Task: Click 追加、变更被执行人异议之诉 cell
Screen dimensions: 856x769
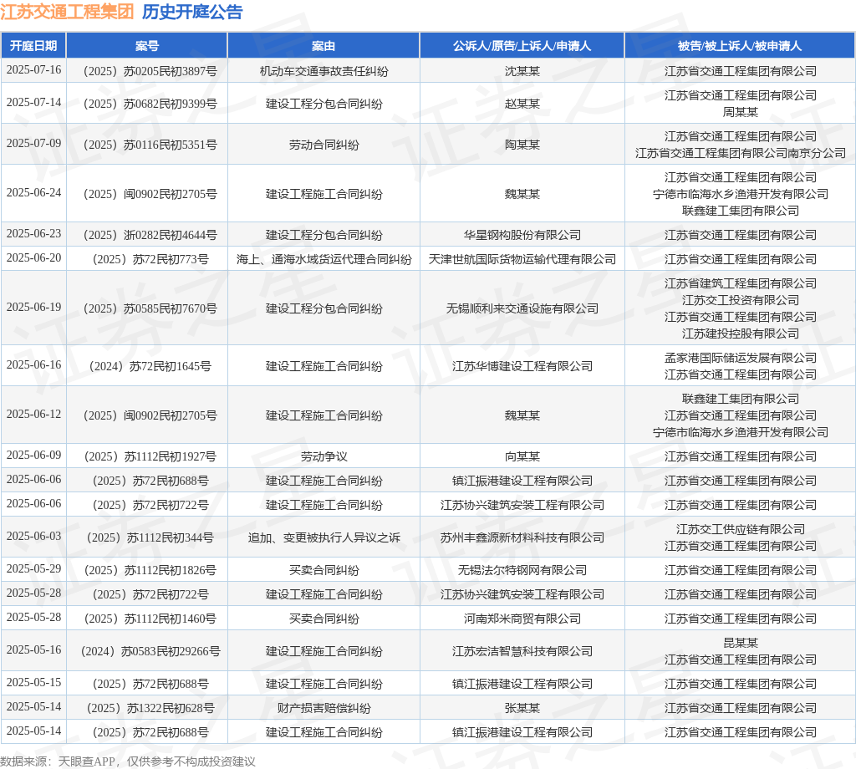Action: pos(324,537)
